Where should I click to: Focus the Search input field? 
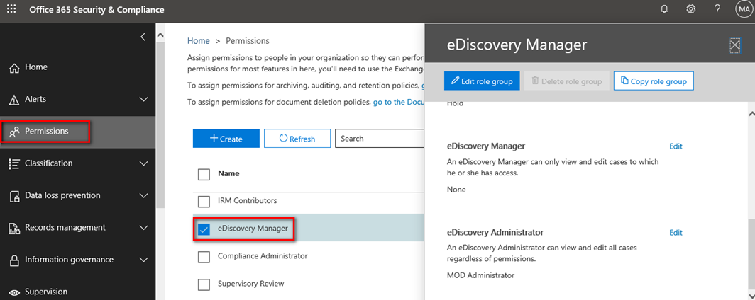(380, 138)
